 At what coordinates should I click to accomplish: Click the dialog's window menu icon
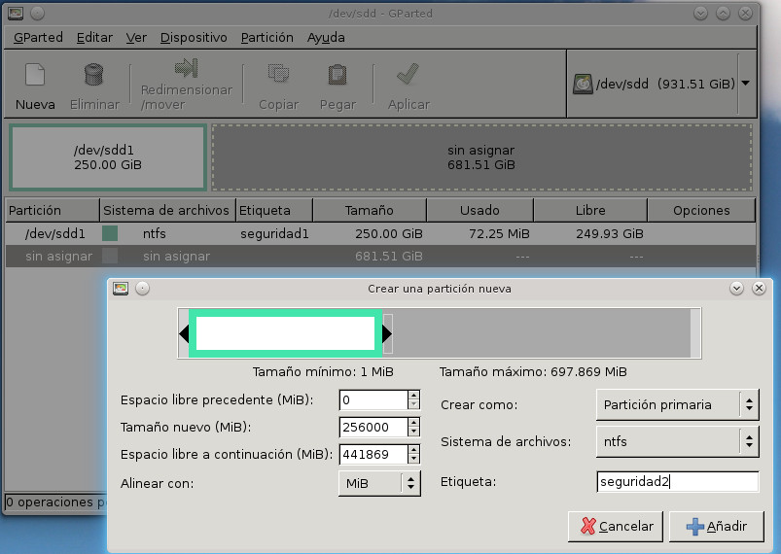121,289
